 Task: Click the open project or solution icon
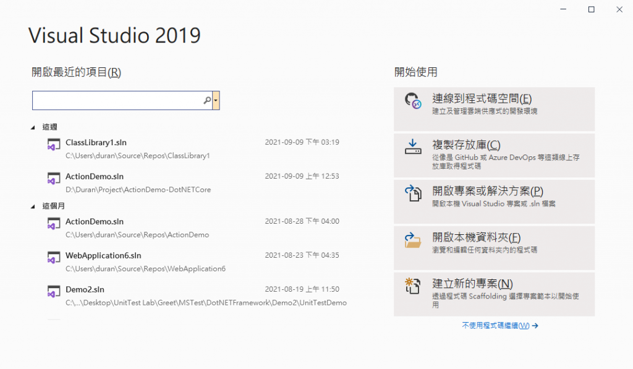[x=413, y=193]
